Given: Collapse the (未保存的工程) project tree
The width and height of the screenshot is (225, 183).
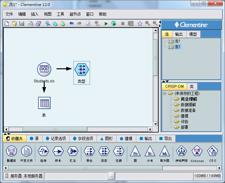Looking at the screenshot, I should [x=165, y=93].
